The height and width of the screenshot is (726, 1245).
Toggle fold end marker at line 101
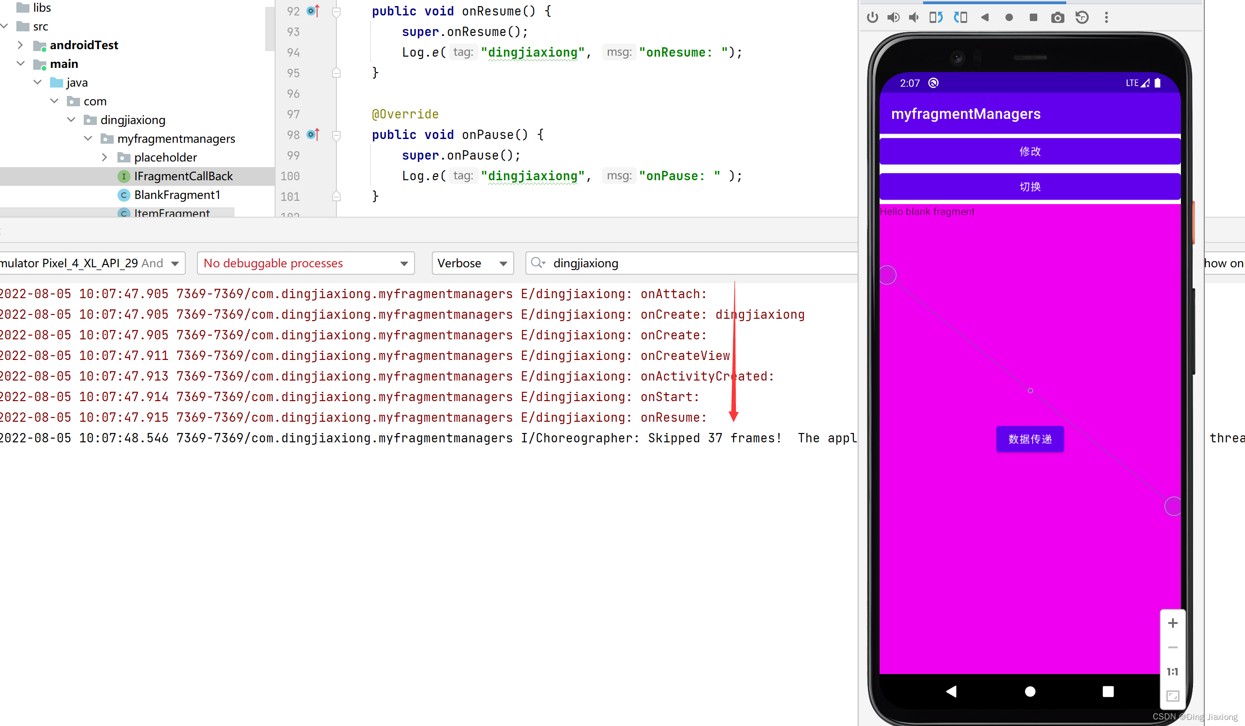(x=336, y=196)
